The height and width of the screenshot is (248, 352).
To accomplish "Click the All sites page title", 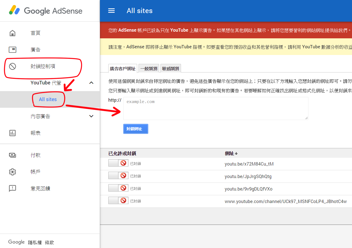I will 140,11.
